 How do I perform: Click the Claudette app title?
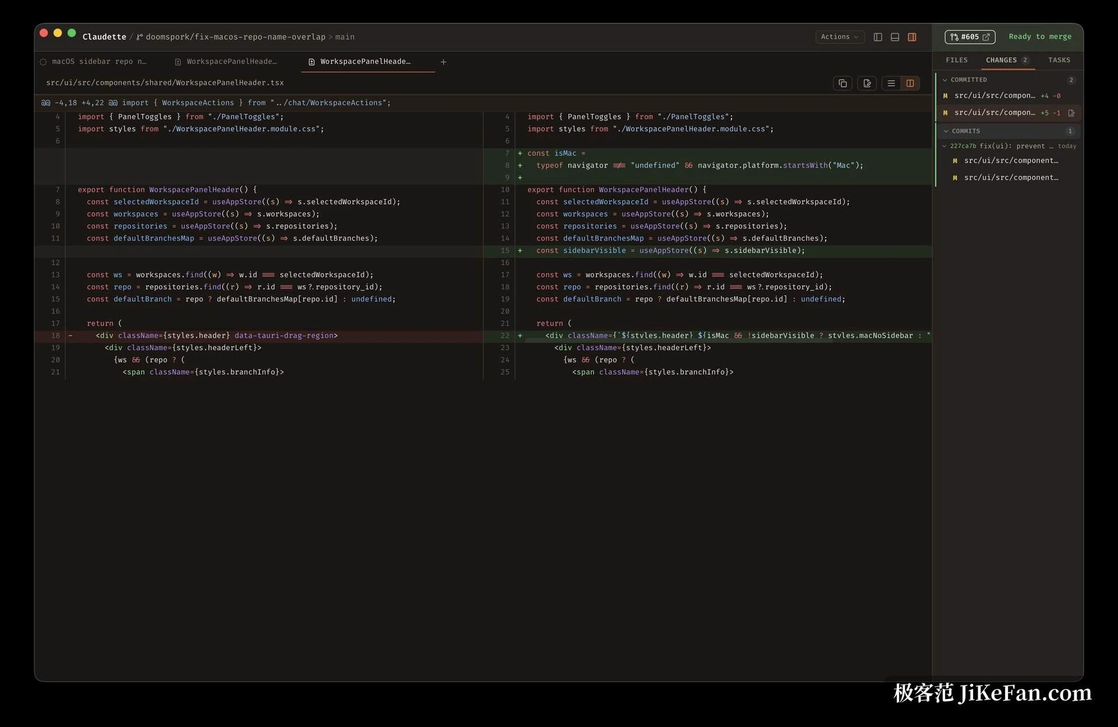[x=104, y=37]
